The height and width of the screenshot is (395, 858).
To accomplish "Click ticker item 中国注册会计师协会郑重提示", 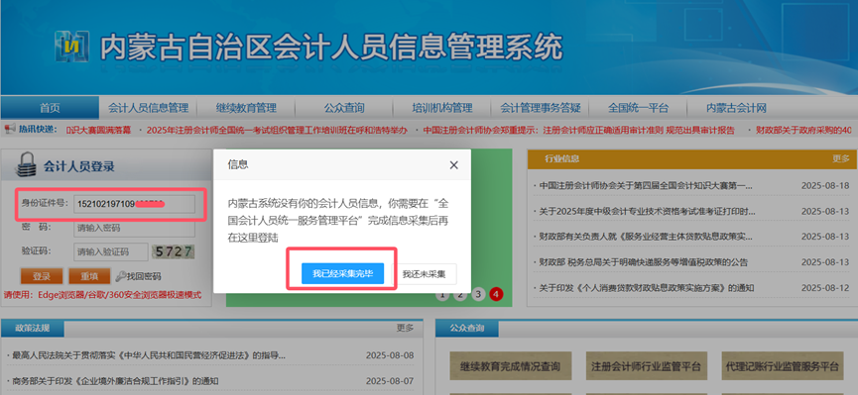I will click(579, 130).
